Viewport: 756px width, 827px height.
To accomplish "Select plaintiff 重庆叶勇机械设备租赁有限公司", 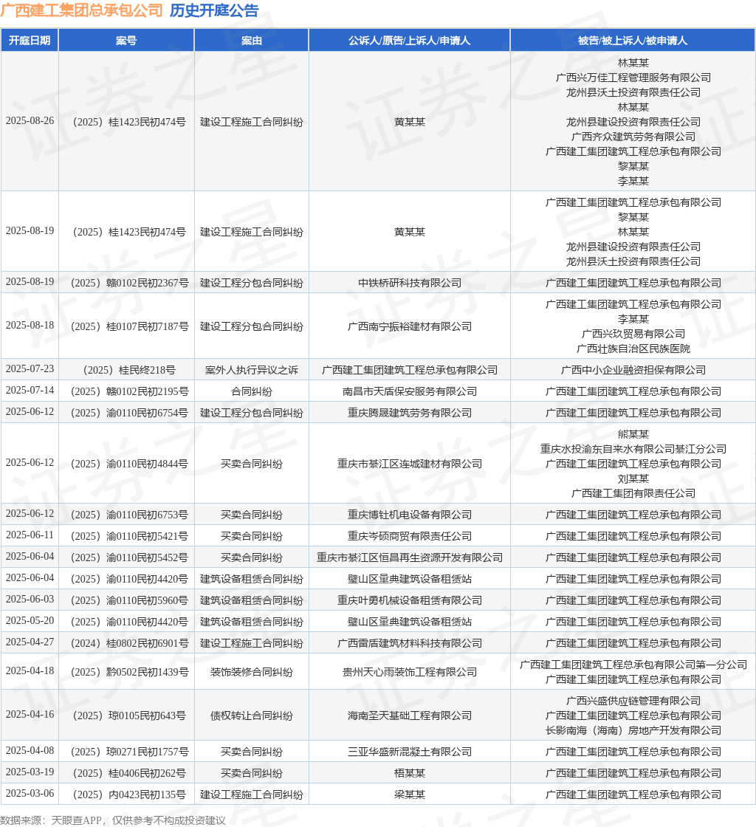I will tap(410, 600).
